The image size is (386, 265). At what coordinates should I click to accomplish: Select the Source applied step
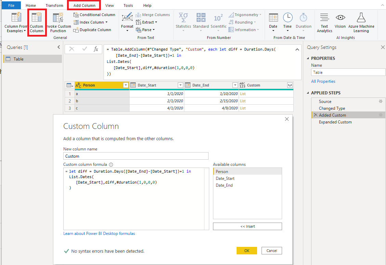coord(348,102)
